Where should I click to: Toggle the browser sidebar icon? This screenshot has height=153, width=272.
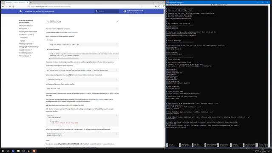159,6
